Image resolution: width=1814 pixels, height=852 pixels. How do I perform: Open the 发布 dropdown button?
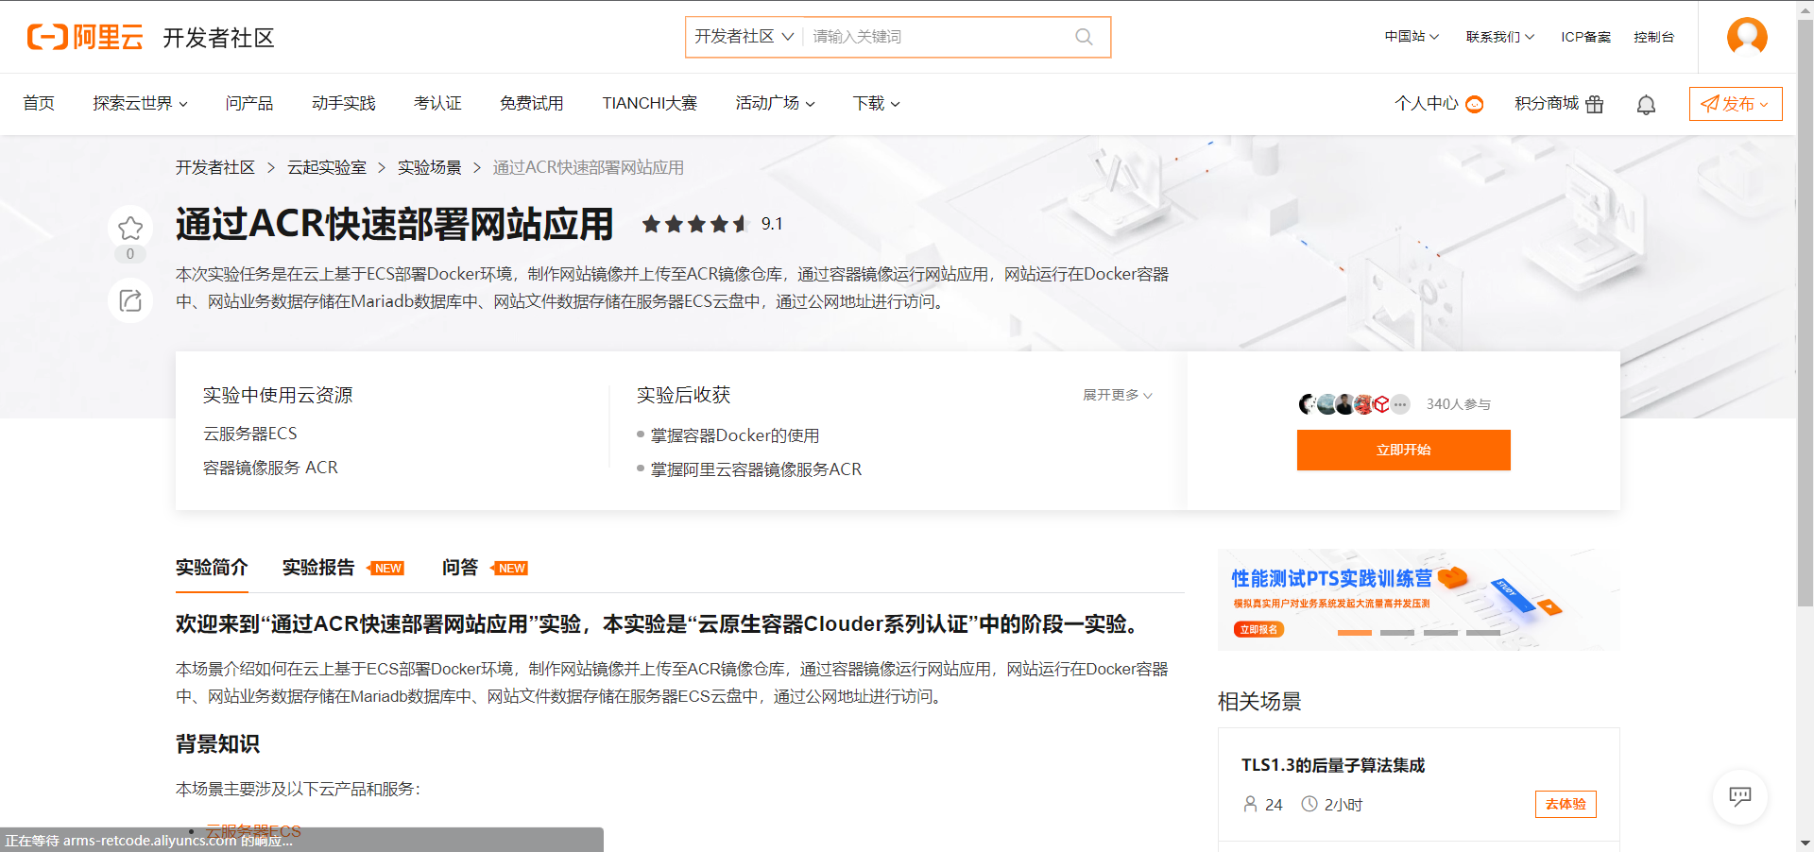(x=1736, y=104)
